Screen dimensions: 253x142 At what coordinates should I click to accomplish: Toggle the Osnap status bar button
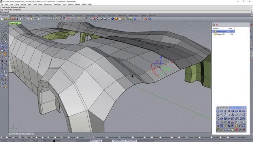[x=99, y=141]
